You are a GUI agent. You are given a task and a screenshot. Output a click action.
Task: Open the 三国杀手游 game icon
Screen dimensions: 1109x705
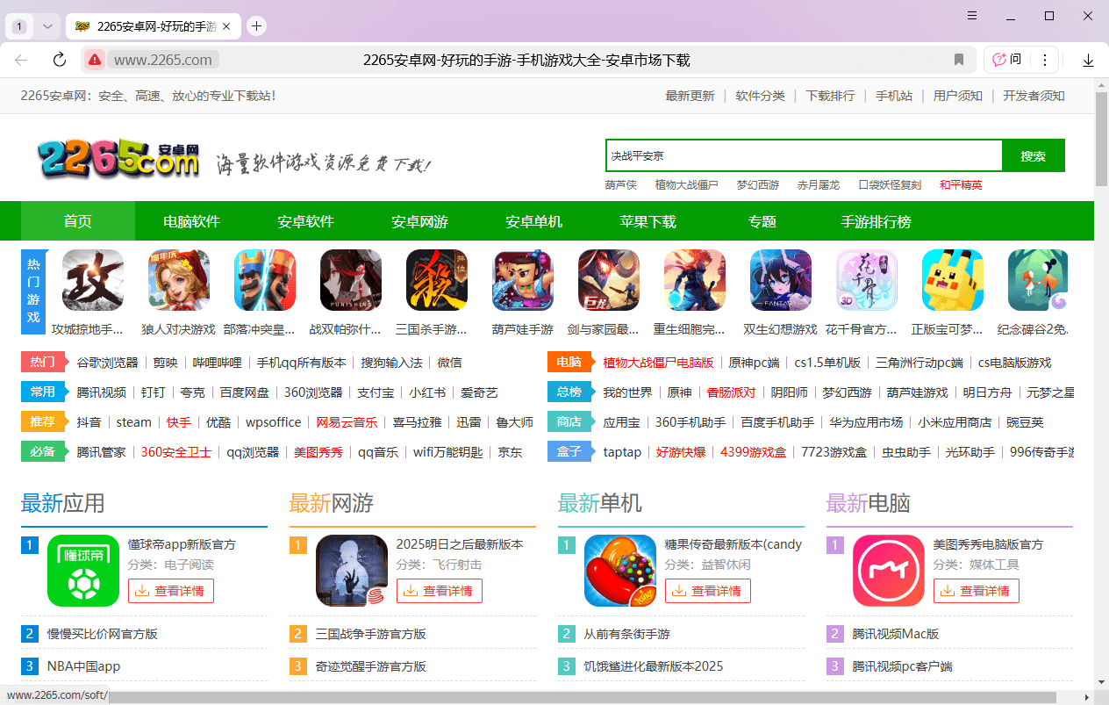[436, 279]
